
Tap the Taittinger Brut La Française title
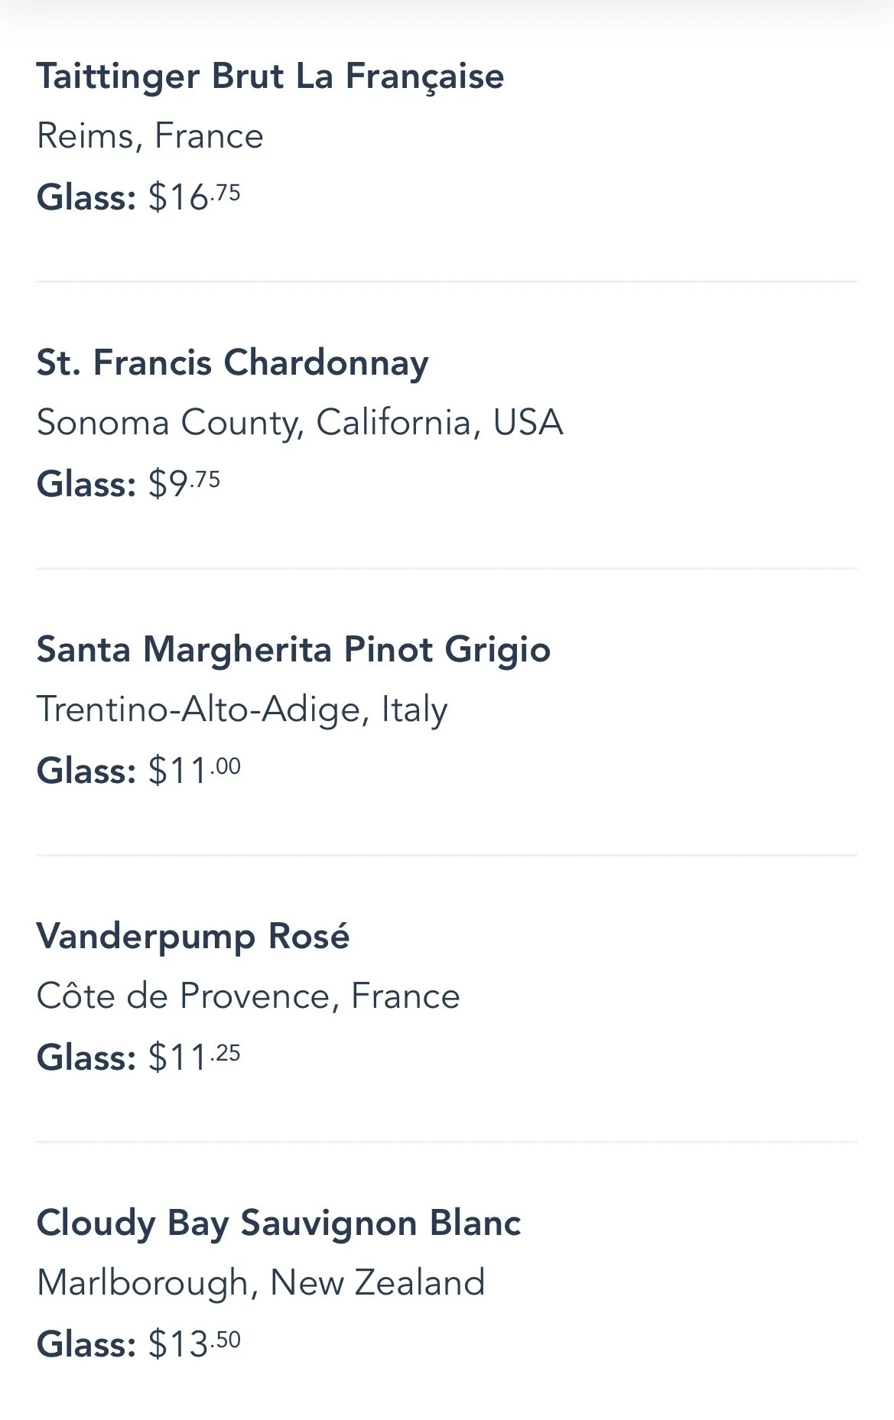[270, 76]
